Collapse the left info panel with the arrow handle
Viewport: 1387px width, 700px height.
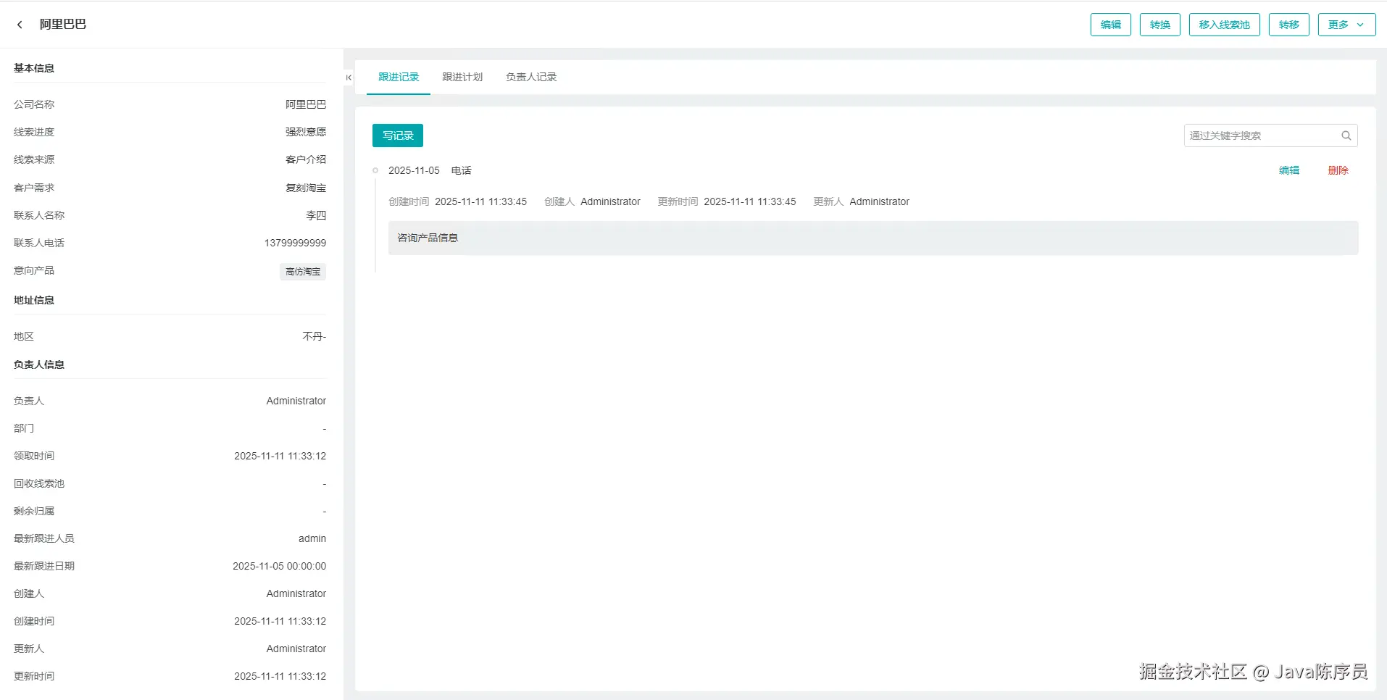[349, 78]
